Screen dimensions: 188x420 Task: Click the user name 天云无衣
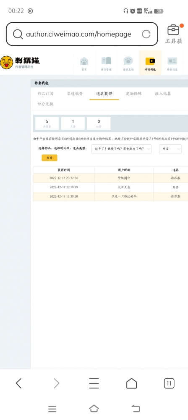(124, 187)
